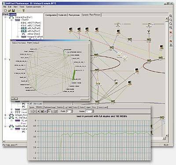Switch to the Node info tab
Screen dimensions: 176x165
tap(62, 15)
